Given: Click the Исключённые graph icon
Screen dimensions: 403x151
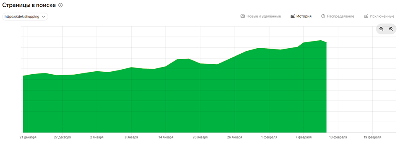Looking at the screenshot, I should (x=366, y=16).
